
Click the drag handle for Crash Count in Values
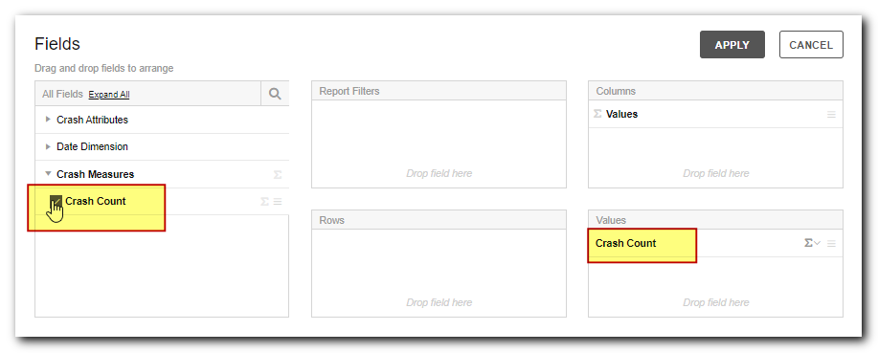[831, 243]
